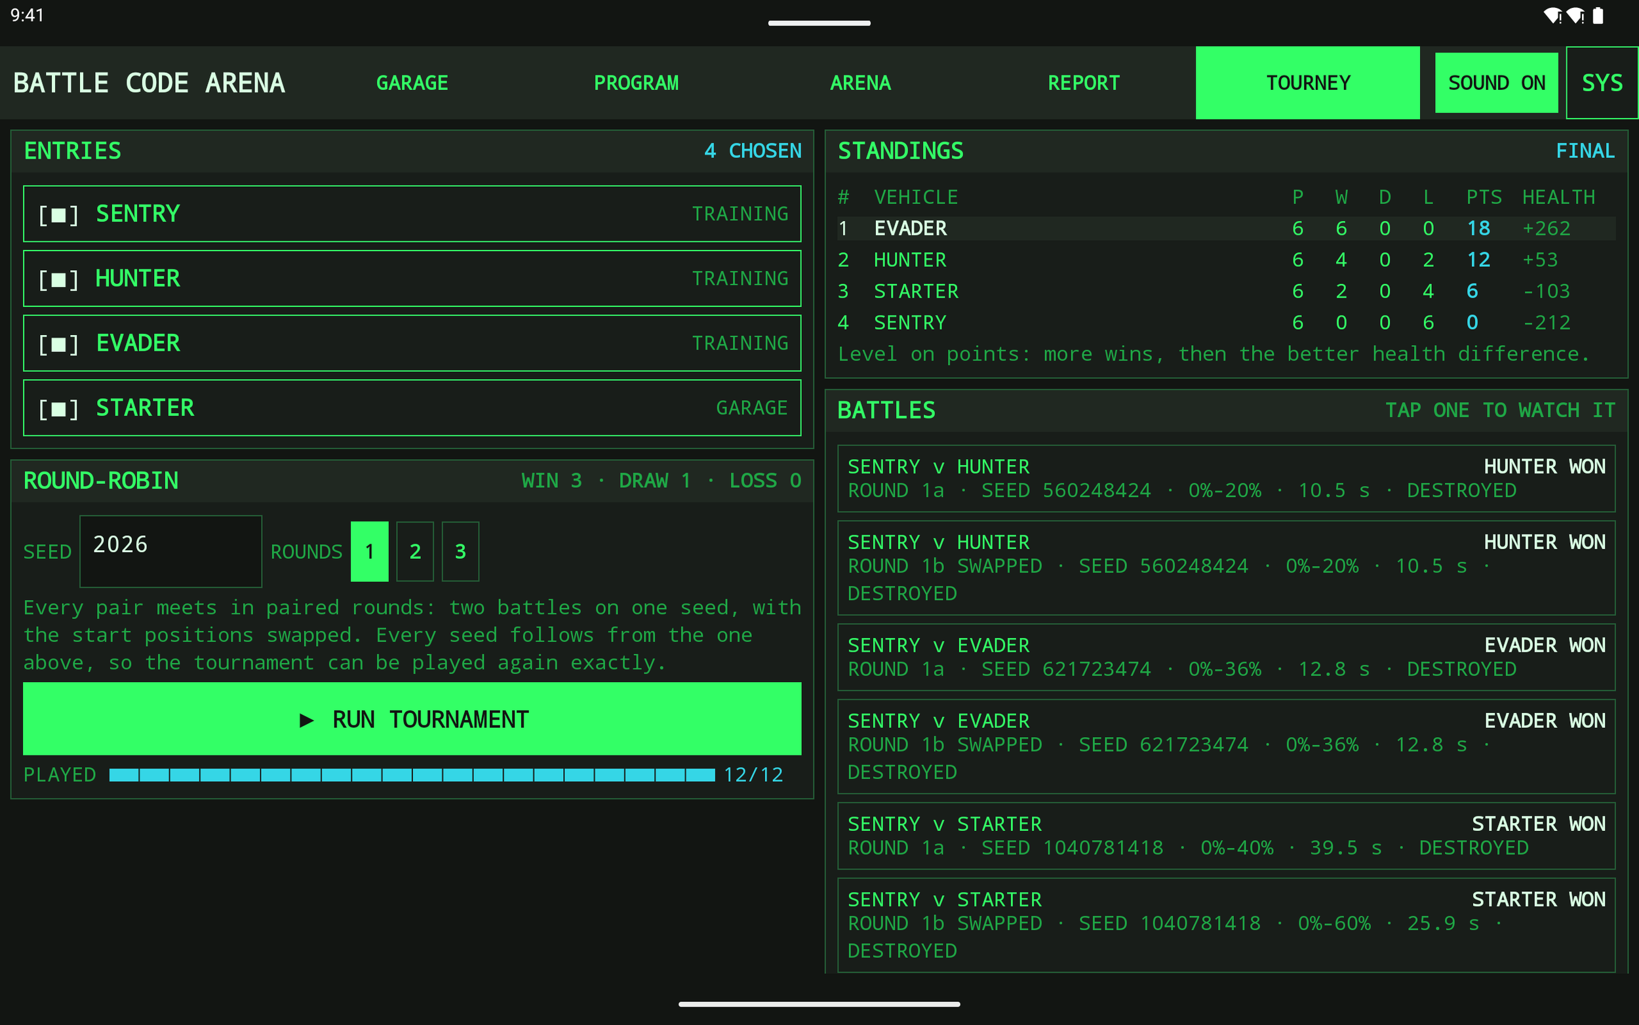
Task: Click the HEALTH column header
Action: (1558, 197)
